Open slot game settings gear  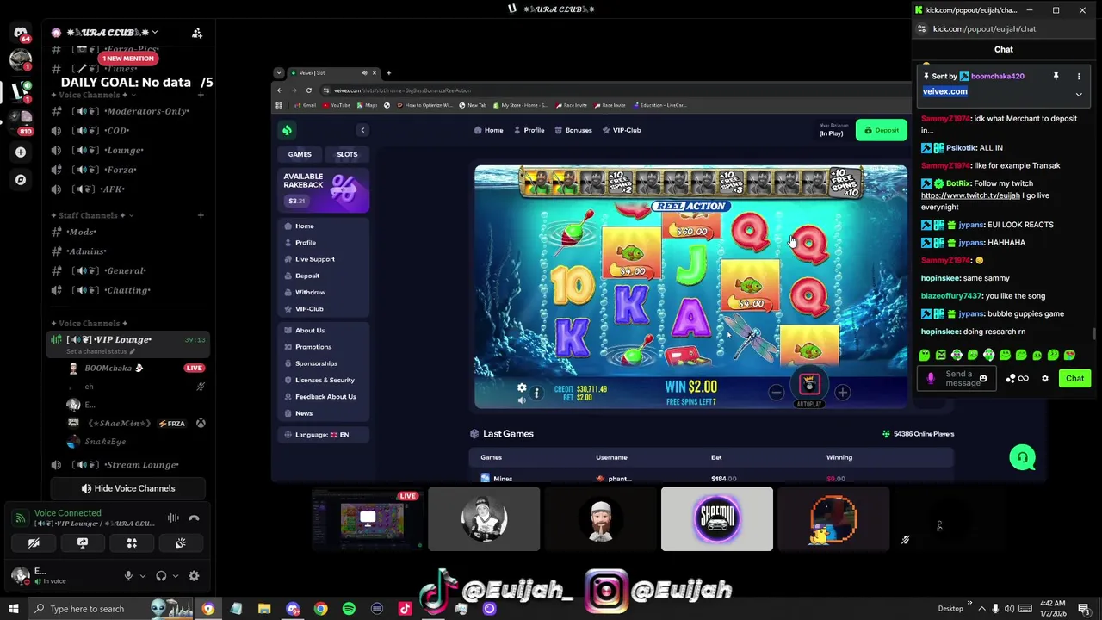tap(522, 388)
